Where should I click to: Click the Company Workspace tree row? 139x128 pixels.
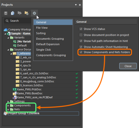(x=17, y=29)
